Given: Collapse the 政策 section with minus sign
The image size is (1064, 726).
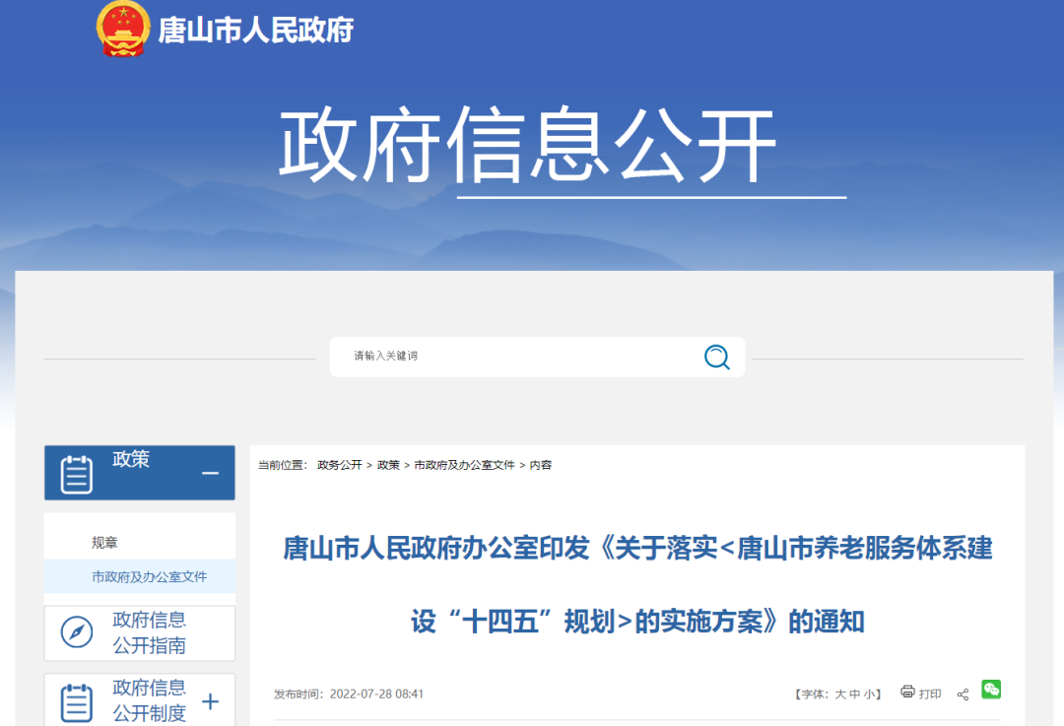Looking at the screenshot, I should [210, 474].
